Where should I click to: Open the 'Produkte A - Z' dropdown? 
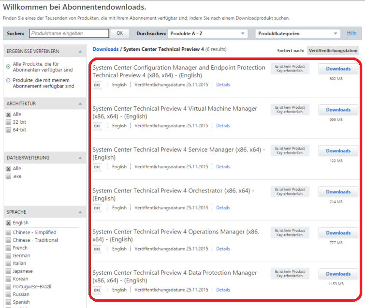pos(208,33)
